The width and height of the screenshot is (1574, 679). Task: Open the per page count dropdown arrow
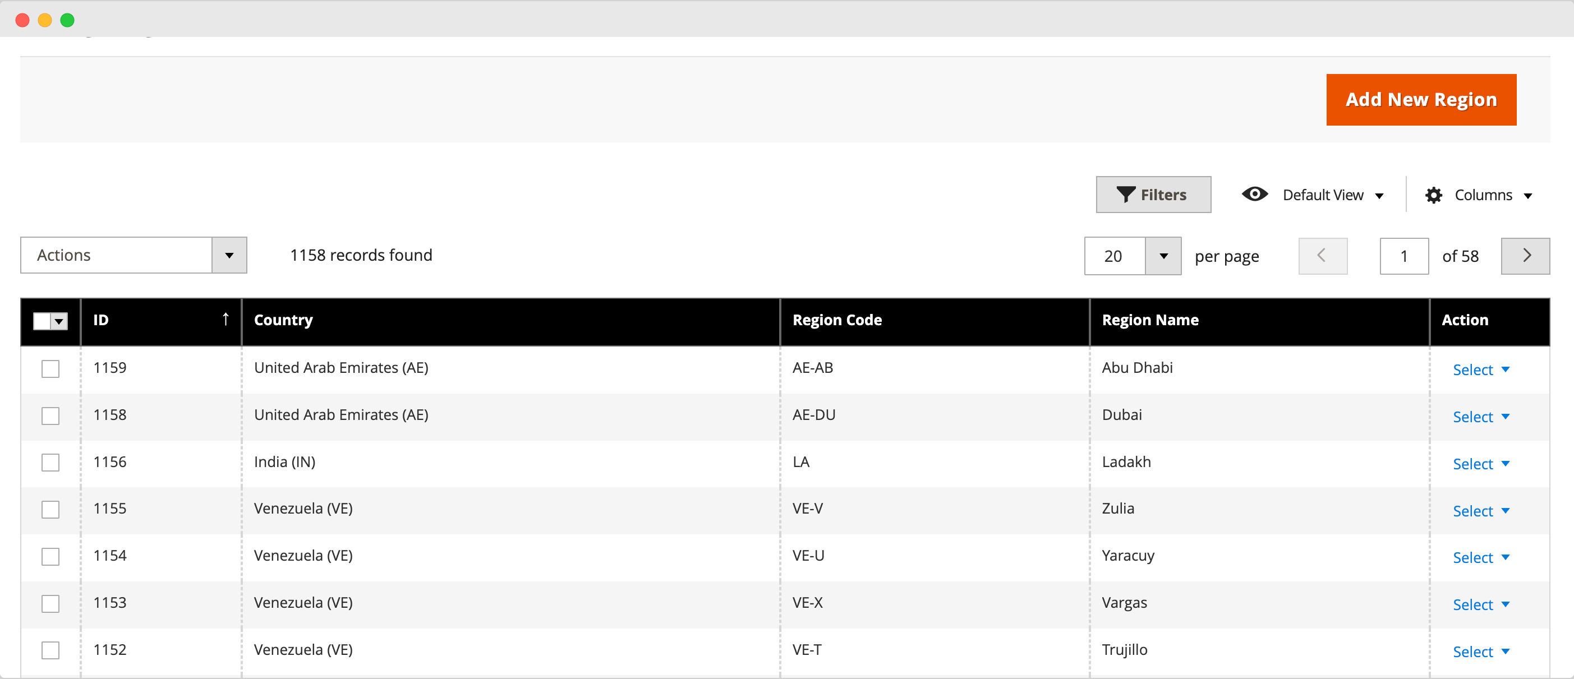pos(1163,256)
